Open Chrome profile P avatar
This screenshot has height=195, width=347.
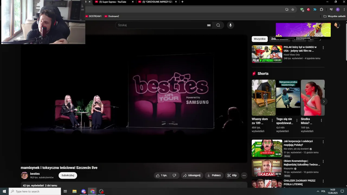[x=338, y=9]
